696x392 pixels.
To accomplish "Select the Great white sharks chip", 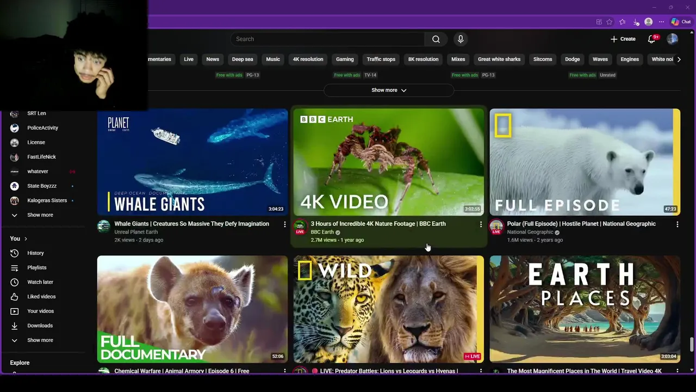I will click(x=499, y=59).
